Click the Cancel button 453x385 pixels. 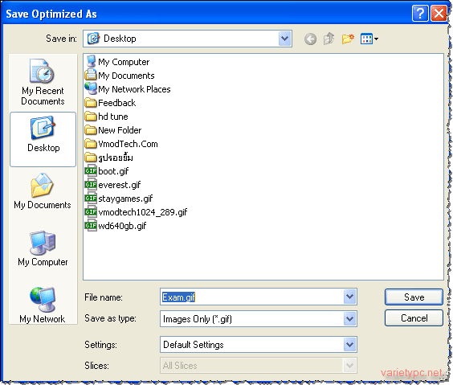[414, 318]
